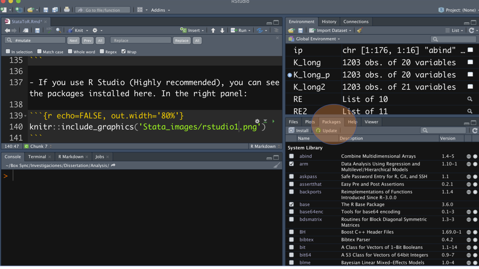Refresh the packages list
The height and width of the screenshot is (269, 479).
tap(475, 130)
